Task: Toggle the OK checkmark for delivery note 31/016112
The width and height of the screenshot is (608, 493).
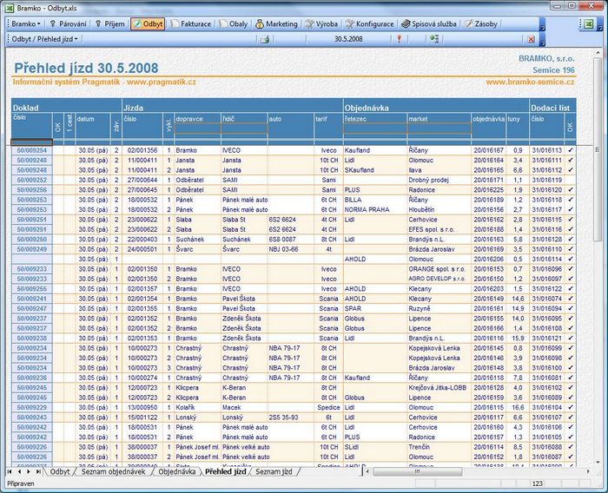Action: [x=571, y=170]
